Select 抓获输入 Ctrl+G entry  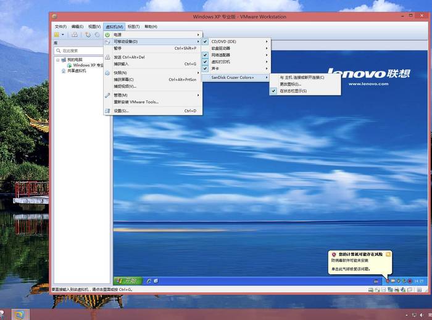(x=153, y=64)
